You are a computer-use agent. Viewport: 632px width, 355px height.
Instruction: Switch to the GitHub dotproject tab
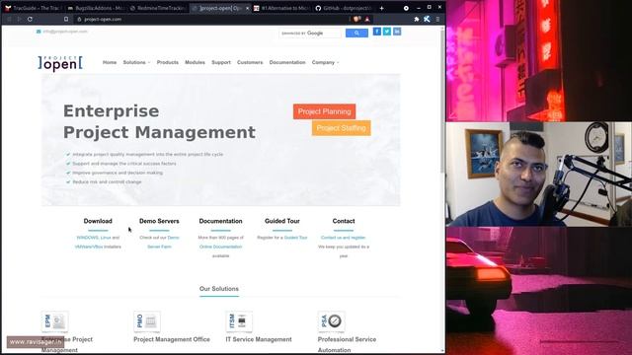(344, 8)
